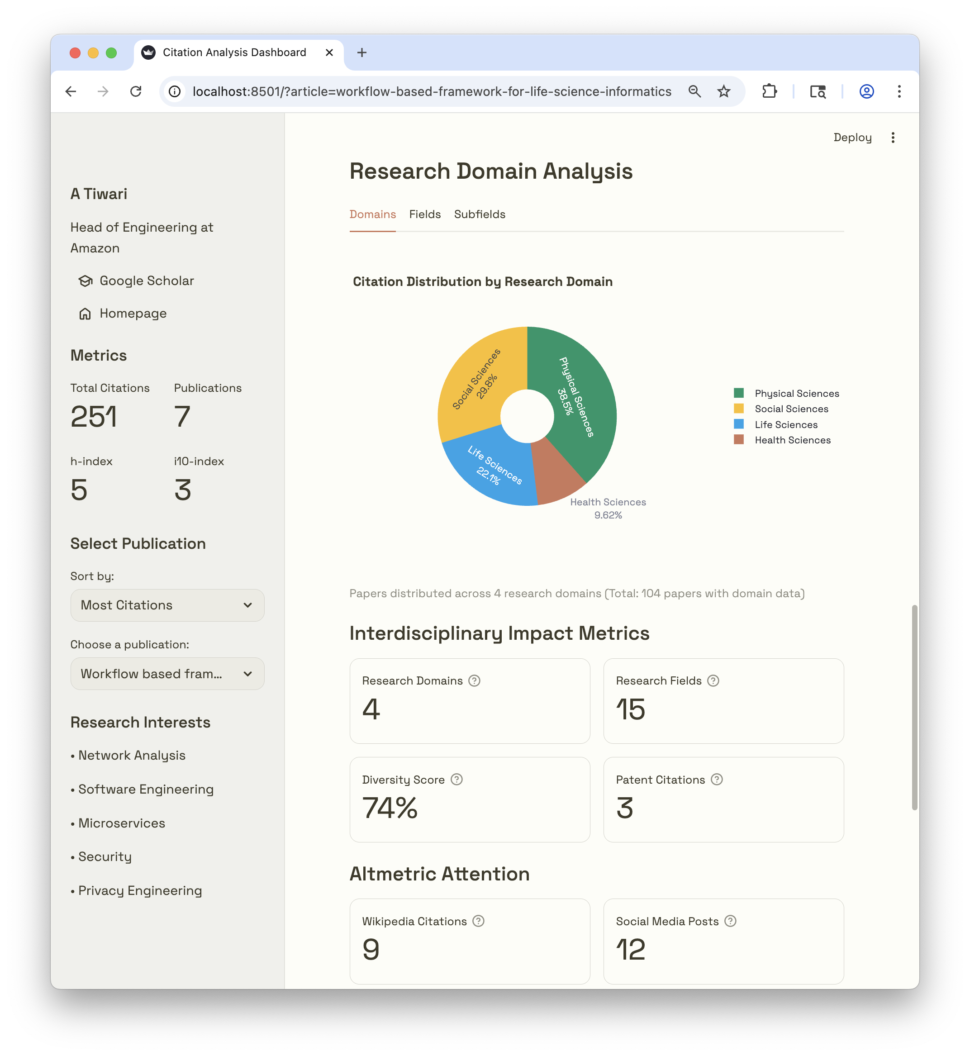
Task: View site information icon in address bar
Action: tap(175, 92)
